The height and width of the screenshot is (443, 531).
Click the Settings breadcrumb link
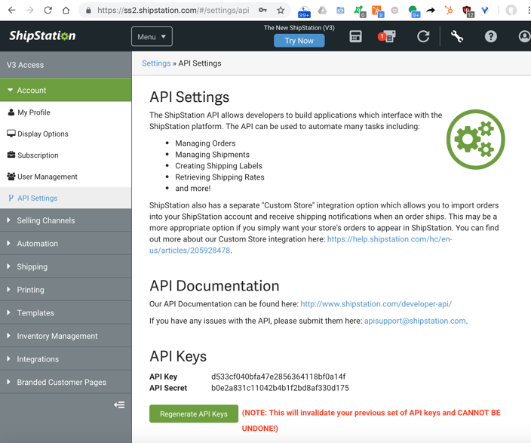pos(156,63)
